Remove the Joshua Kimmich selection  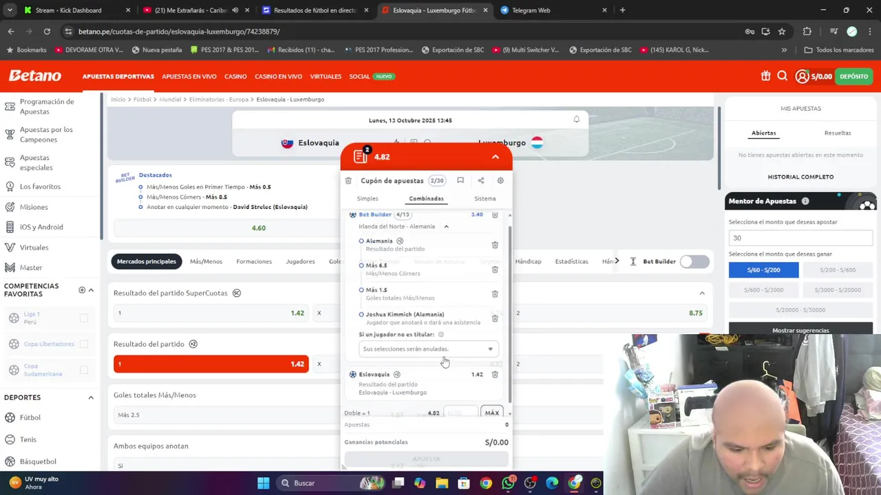[495, 318]
